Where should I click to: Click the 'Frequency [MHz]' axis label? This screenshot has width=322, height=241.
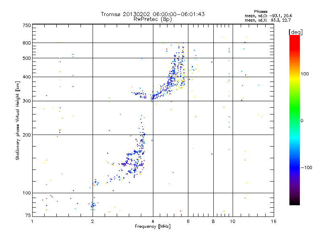pos(153,227)
